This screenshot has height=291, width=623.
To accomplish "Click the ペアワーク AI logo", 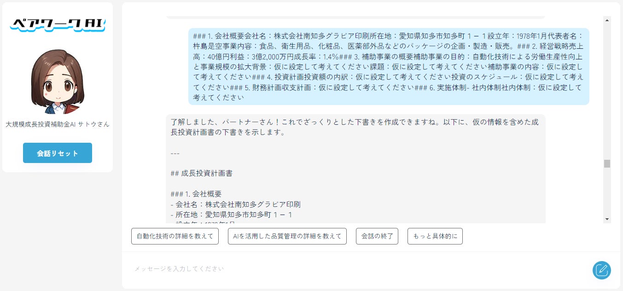I will click(x=58, y=23).
